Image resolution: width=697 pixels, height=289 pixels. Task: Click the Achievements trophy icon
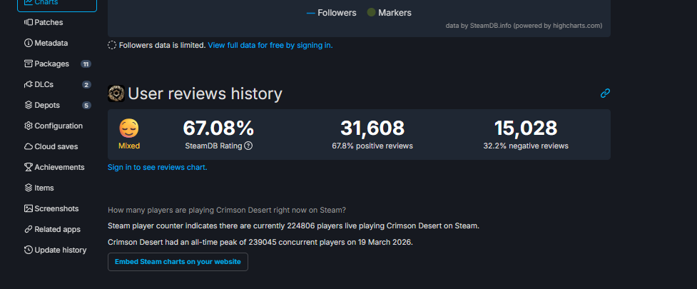point(29,167)
